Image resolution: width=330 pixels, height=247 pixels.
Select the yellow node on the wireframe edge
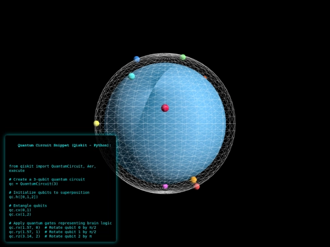pyautogui.click(x=97, y=123)
